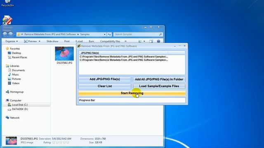Click Slide show in Explorer toolbar
The image size is (264, 148).
(52, 41)
